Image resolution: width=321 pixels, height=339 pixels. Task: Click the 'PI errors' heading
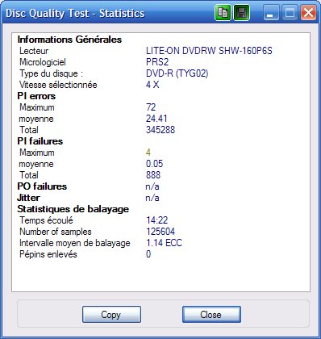36,96
